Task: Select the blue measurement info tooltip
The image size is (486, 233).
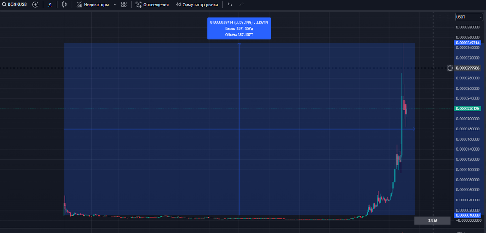Action: pos(239,28)
